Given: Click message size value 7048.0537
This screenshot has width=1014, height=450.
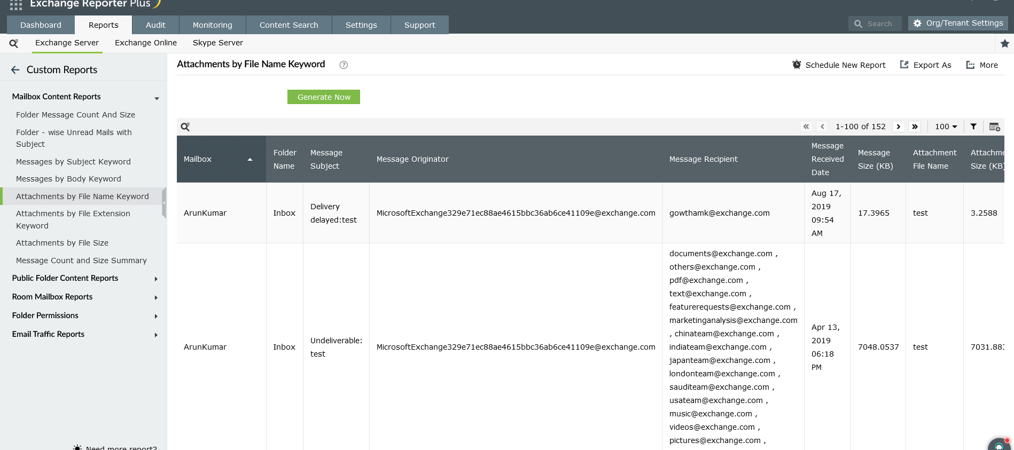Looking at the screenshot, I should [x=878, y=347].
